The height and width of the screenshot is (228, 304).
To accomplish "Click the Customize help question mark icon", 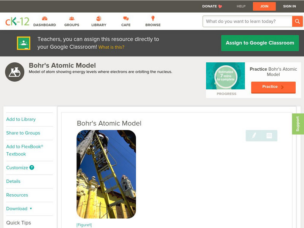I will pos(32,168).
